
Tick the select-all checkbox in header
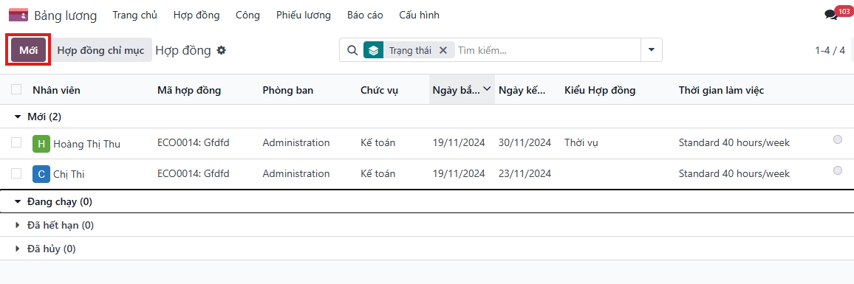pyautogui.click(x=16, y=90)
